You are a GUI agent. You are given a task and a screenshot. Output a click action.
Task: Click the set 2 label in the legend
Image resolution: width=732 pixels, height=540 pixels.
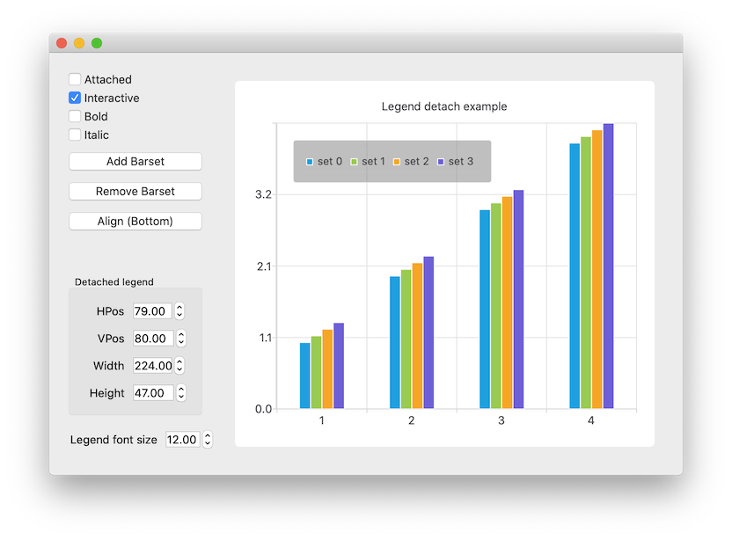point(417,161)
